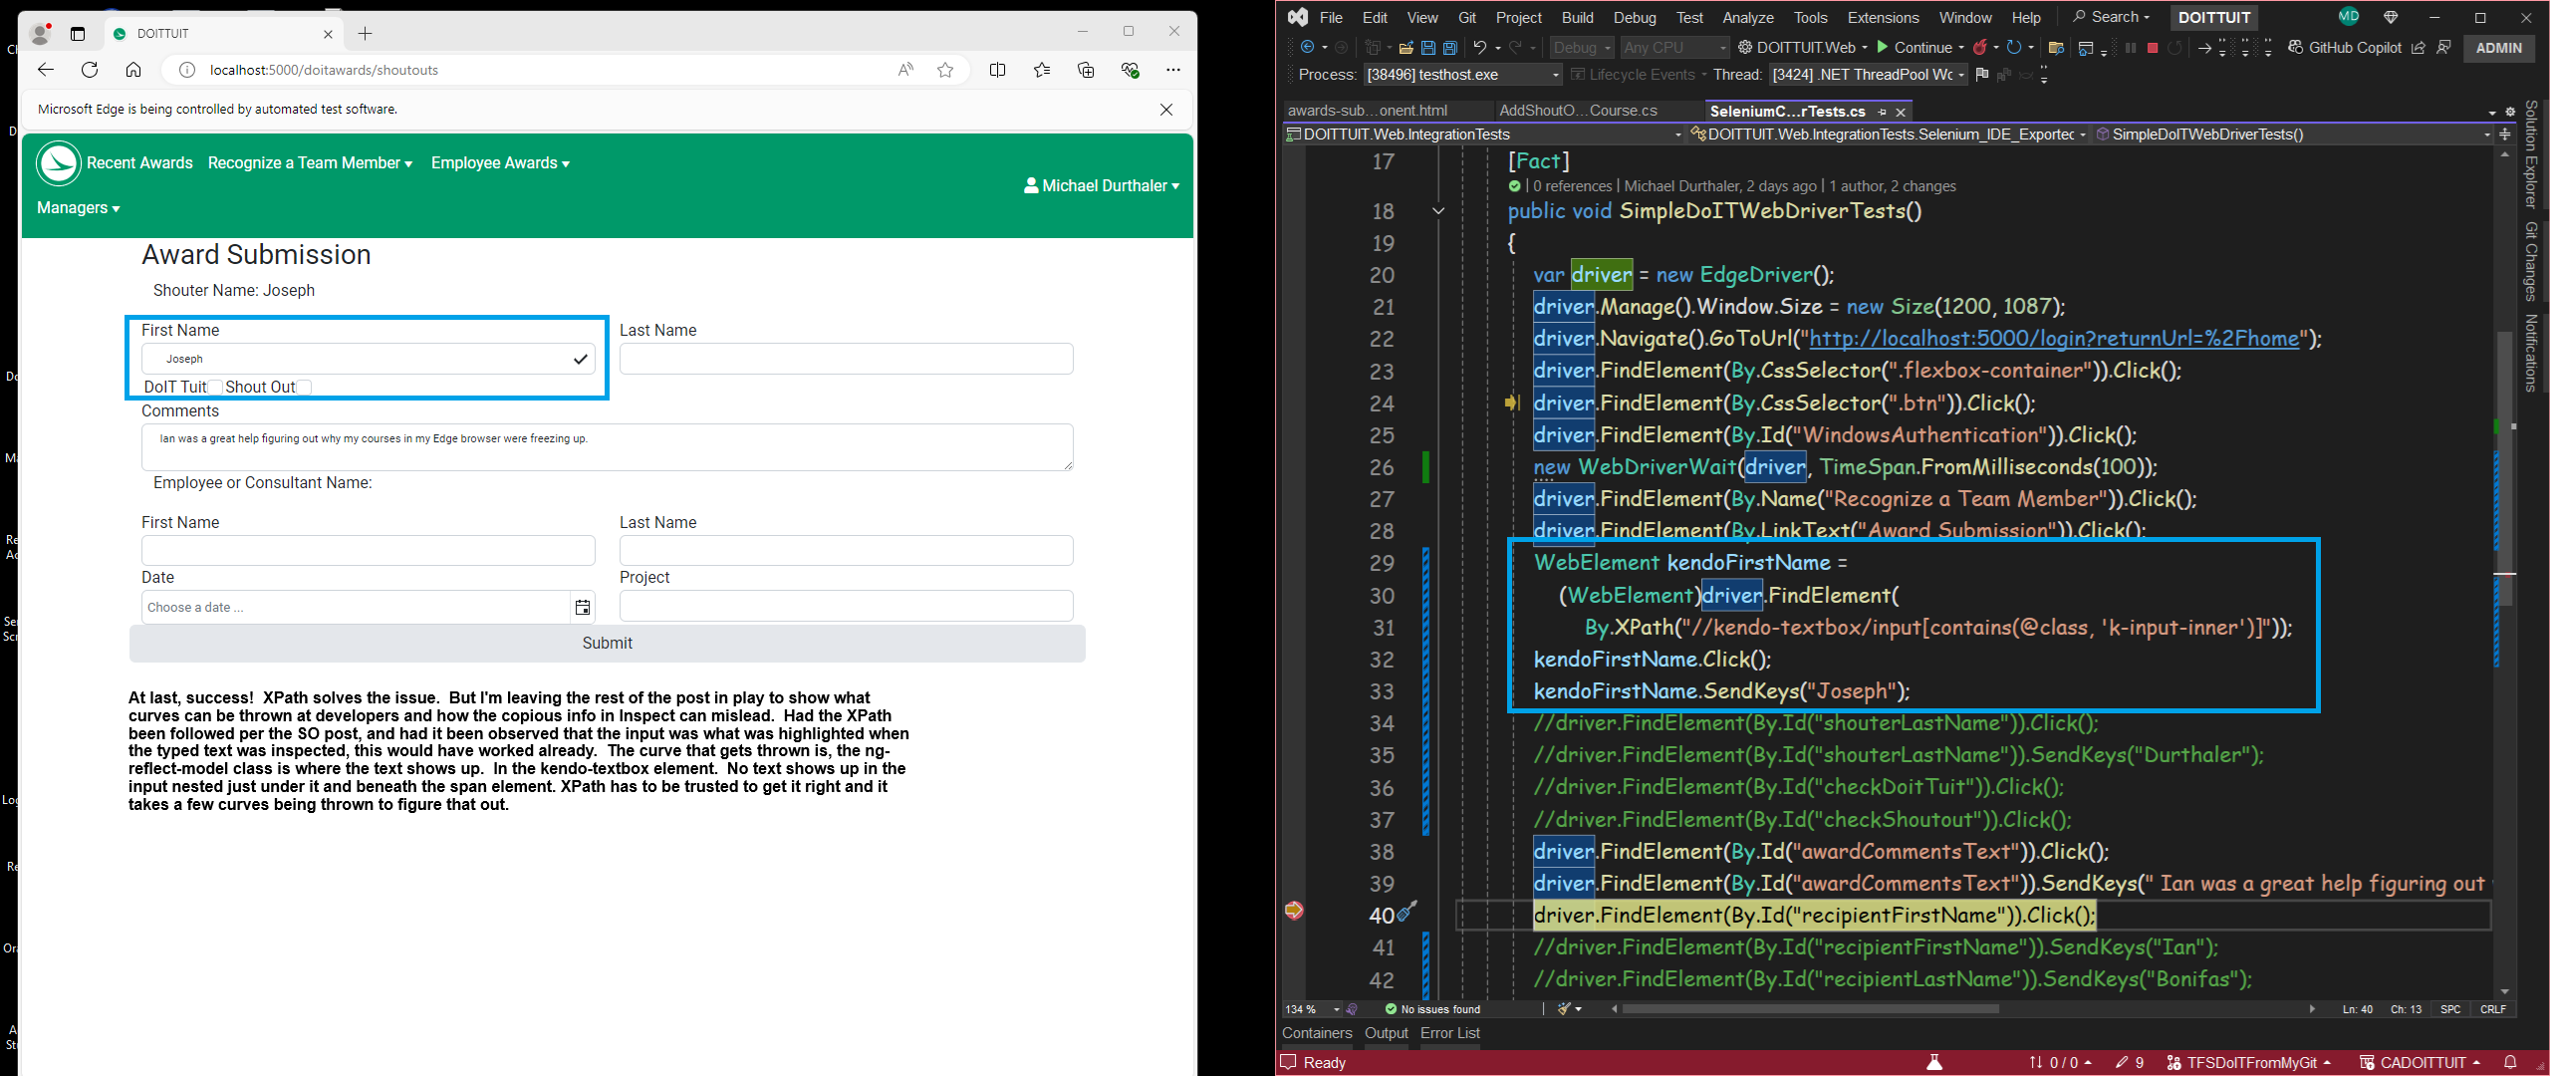Click the Submit button
2550x1076 pixels.
pos(607,644)
